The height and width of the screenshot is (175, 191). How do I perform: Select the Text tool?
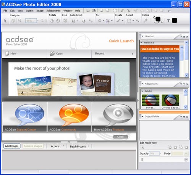[168, 21]
